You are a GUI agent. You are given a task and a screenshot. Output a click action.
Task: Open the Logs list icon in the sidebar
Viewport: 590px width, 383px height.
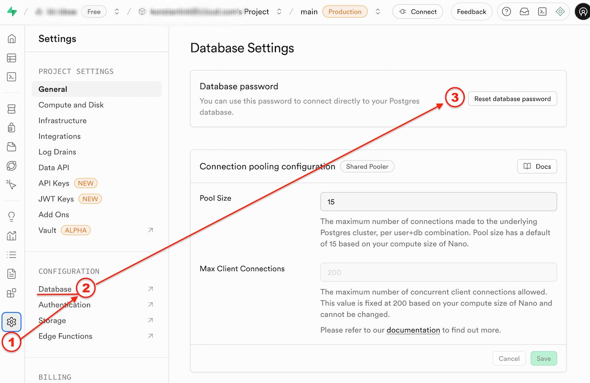[x=11, y=254]
